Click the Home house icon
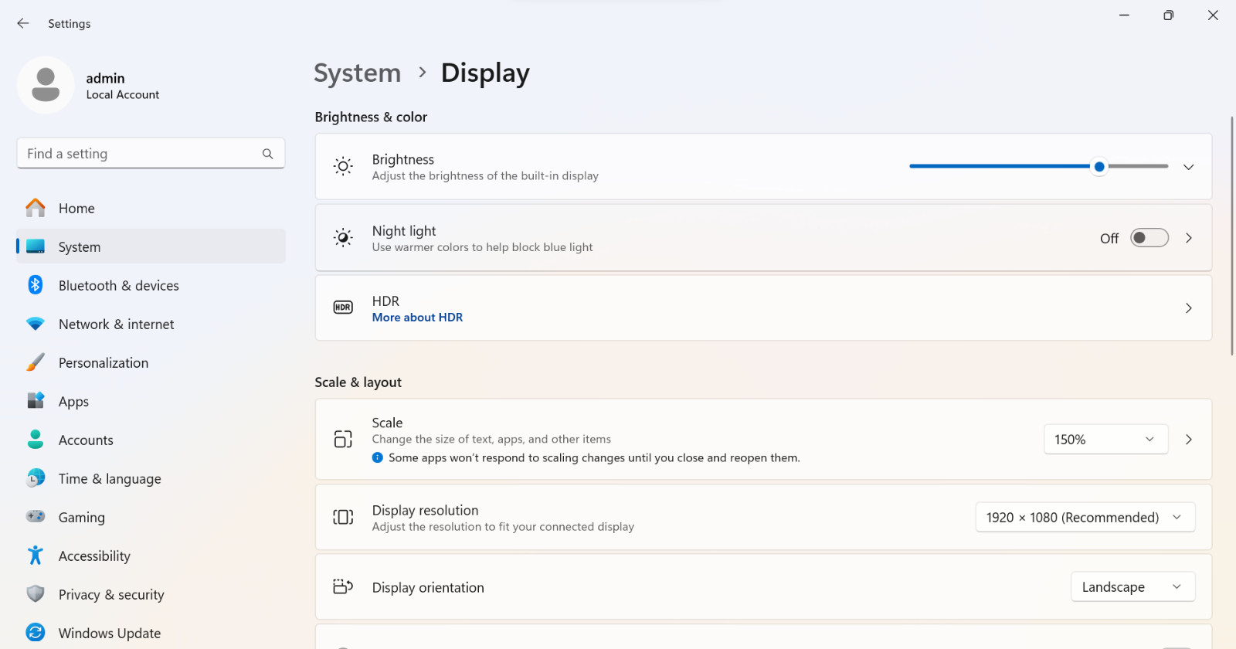The height and width of the screenshot is (649, 1236). (36, 208)
